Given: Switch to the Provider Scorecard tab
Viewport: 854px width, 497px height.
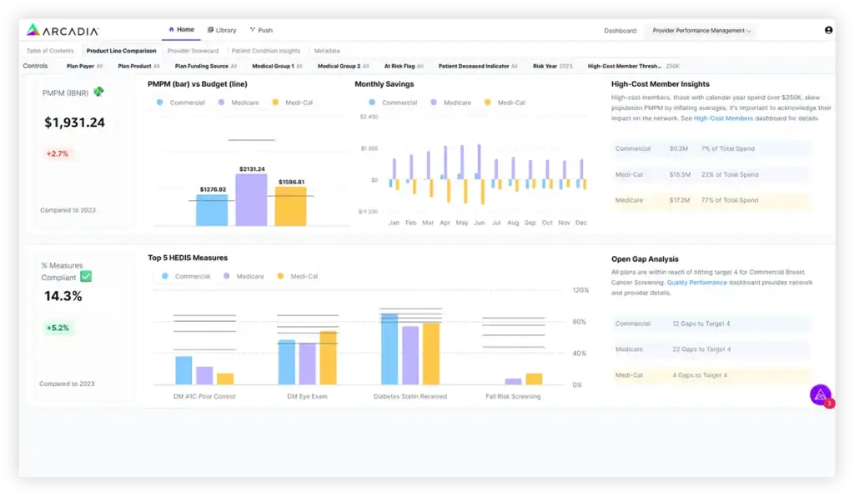Looking at the screenshot, I should click(193, 51).
